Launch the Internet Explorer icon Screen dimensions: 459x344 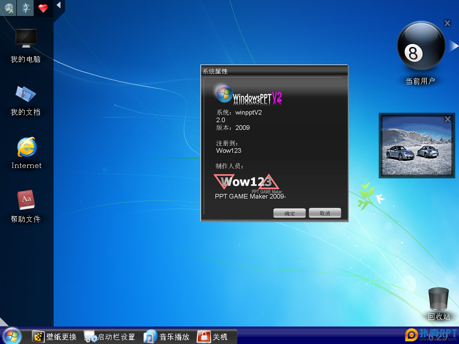coord(26,147)
